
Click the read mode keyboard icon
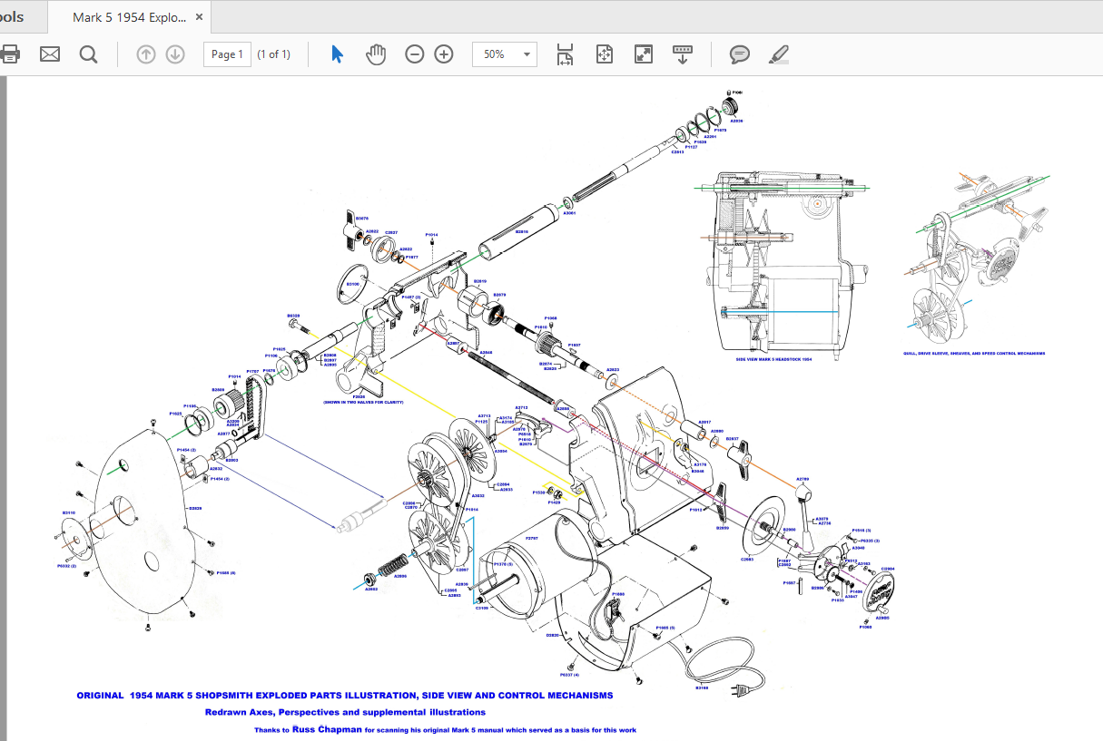tap(683, 54)
